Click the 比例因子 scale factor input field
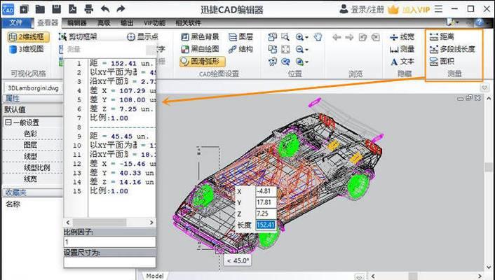Screen dimensions: 495x280 click(109, 242)
